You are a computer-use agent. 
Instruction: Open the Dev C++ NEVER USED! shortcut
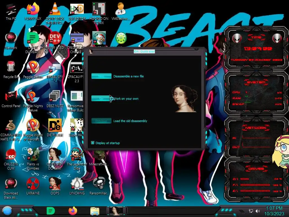[x=55, y=41]
